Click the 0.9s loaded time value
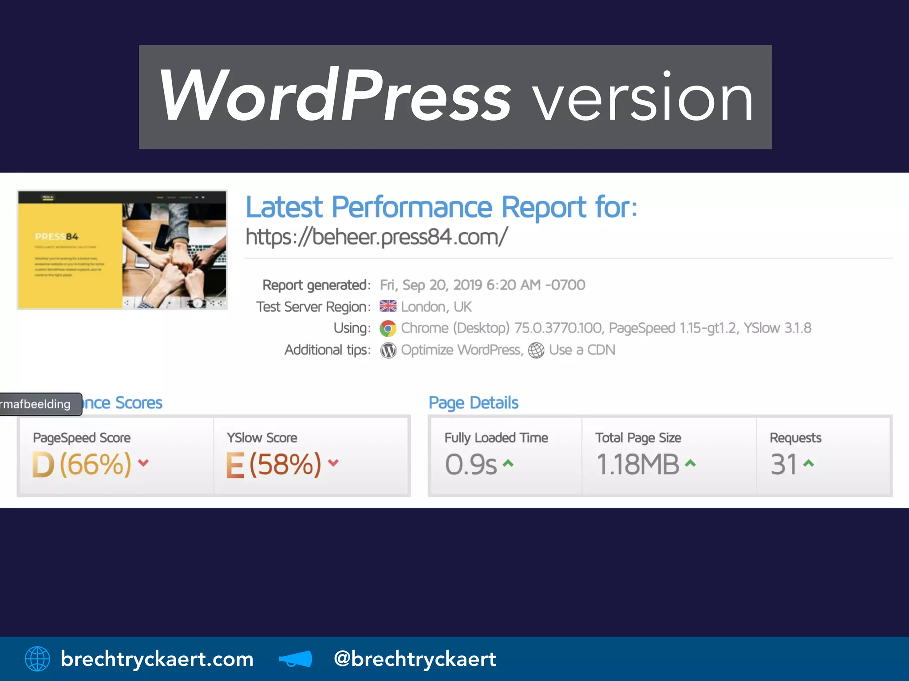 point(471,464)
